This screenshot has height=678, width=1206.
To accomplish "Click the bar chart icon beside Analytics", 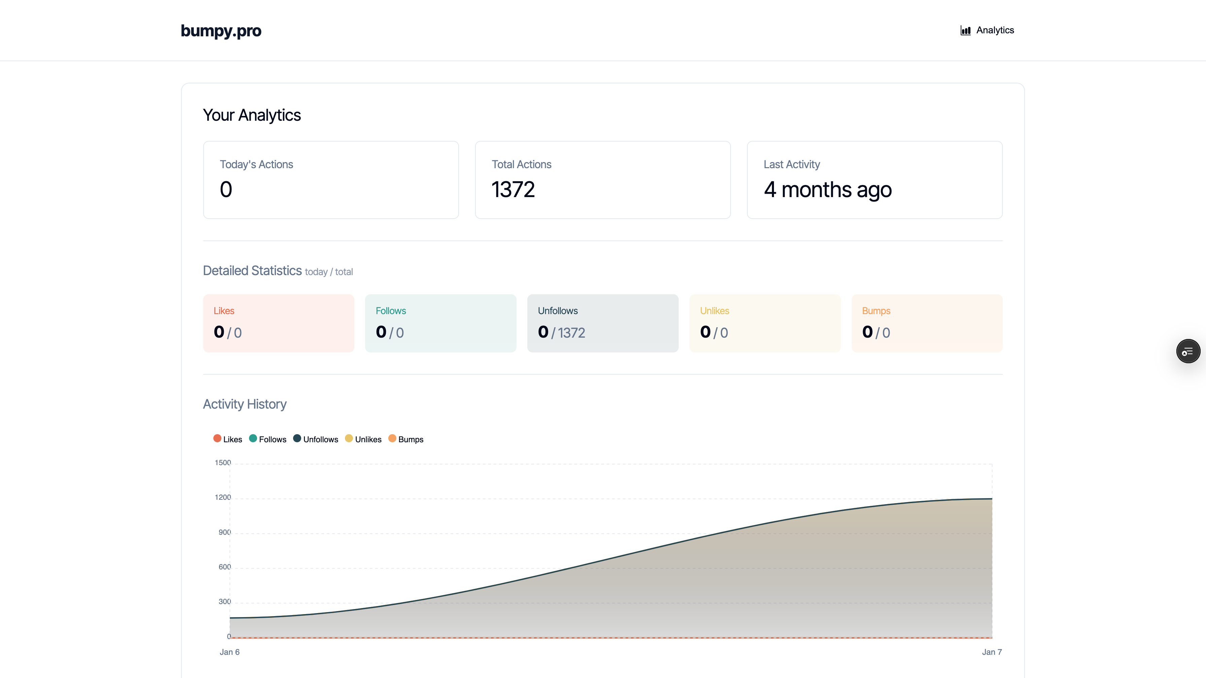I will pos(965,30).
